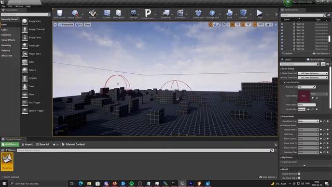Open the Lit view mode dropdown
This screenshot has width=332, height=187.
pos(79,24)
